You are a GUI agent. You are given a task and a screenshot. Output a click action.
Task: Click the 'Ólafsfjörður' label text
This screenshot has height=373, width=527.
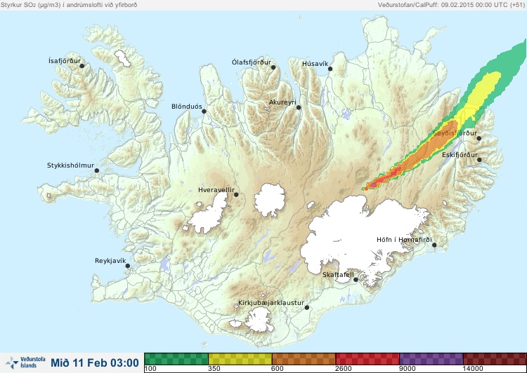252,62
